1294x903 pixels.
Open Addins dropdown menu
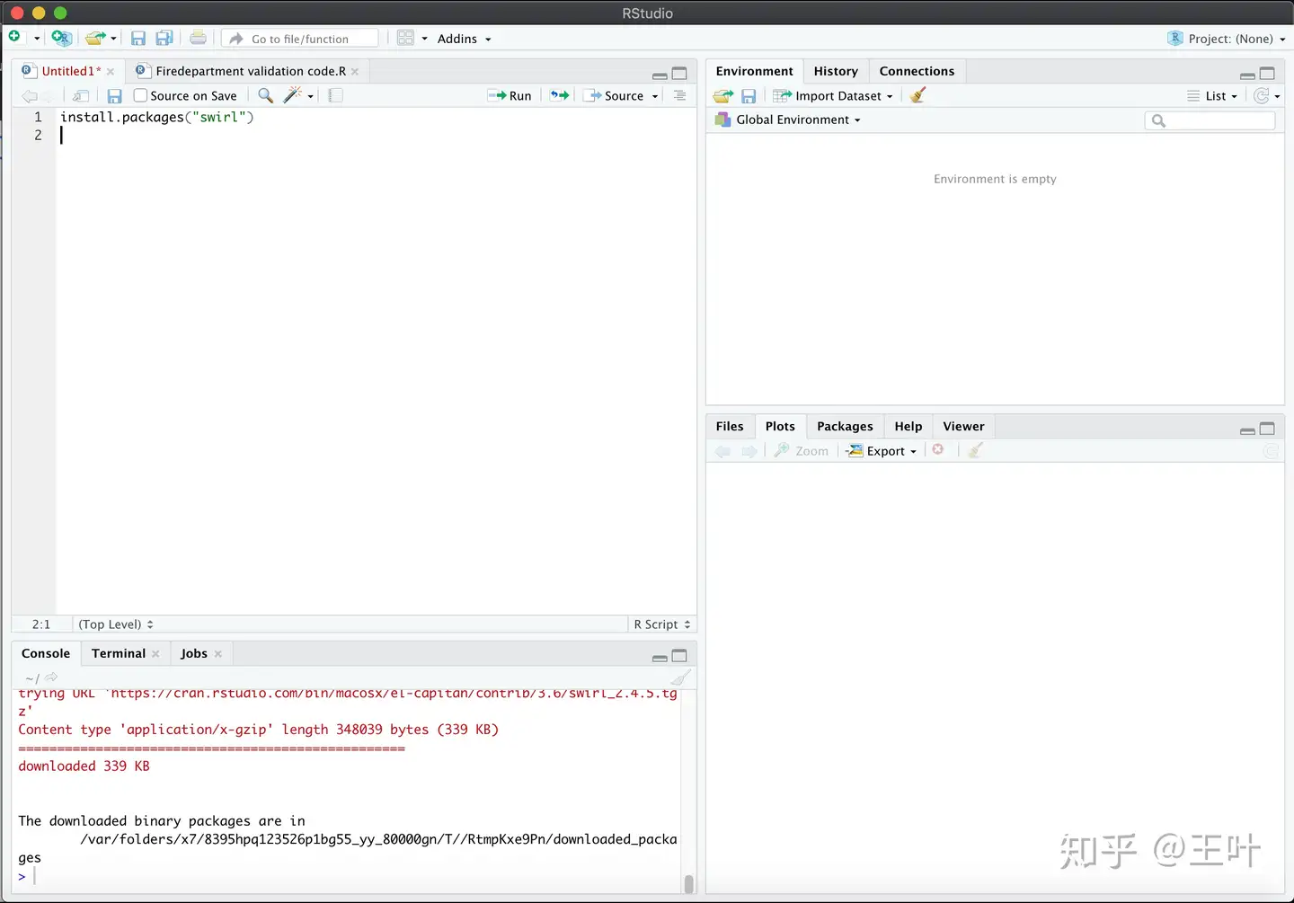pos(464,39)
